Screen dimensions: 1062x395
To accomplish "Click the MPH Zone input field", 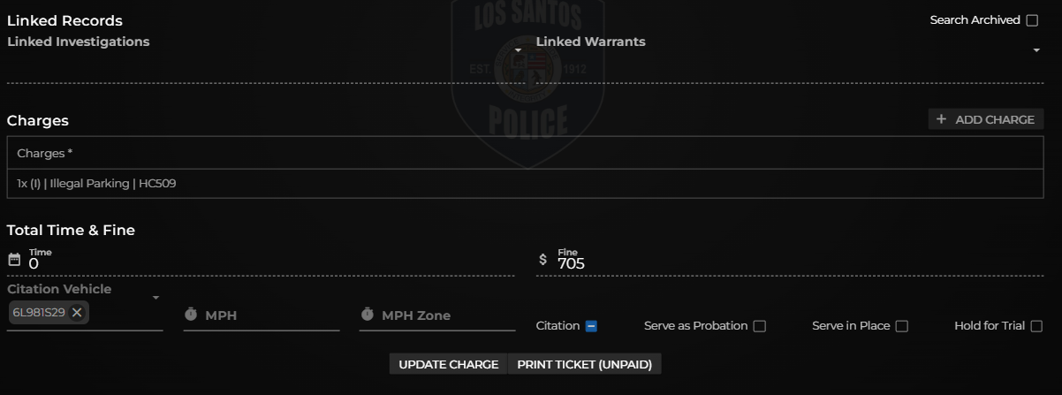I will click(x=437, y=315).
